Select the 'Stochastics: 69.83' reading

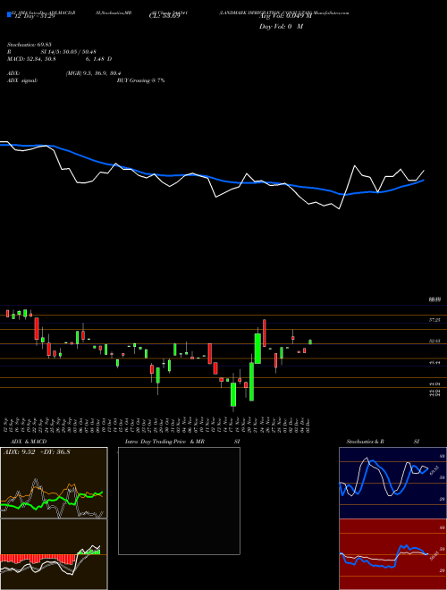tap(30, 45)
